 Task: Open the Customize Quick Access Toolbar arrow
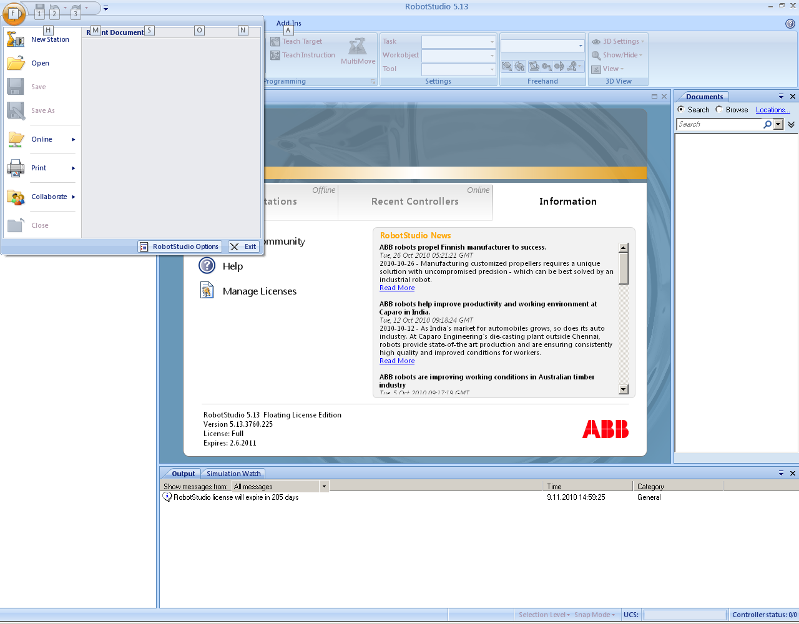tap(105, 8)
